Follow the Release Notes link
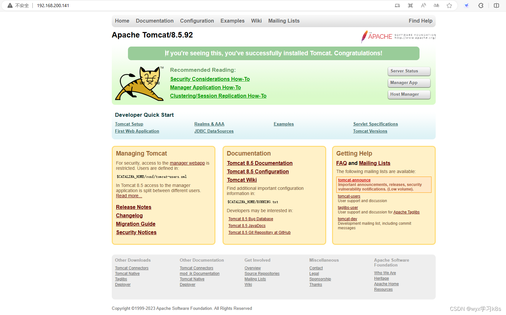This screenshot has width=506, height=315. 133,207
